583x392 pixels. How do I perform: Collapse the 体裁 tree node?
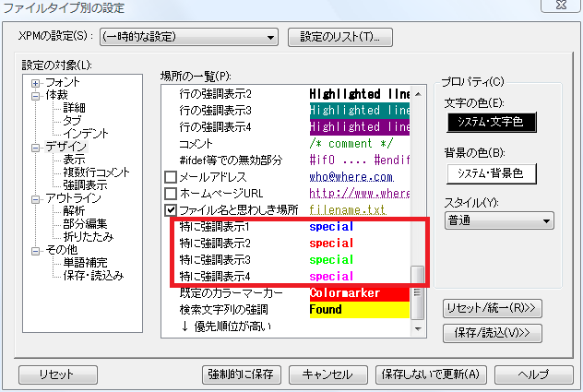(x=35, y=96)
